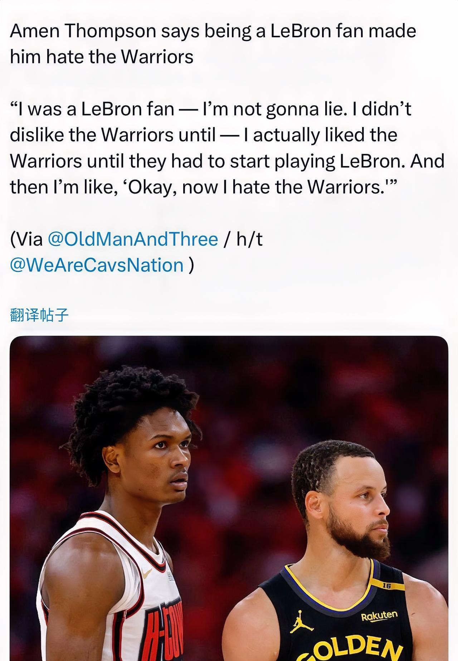
Task: Click the headline line starting "Amen Thompson says"
Action: (213, 31)
